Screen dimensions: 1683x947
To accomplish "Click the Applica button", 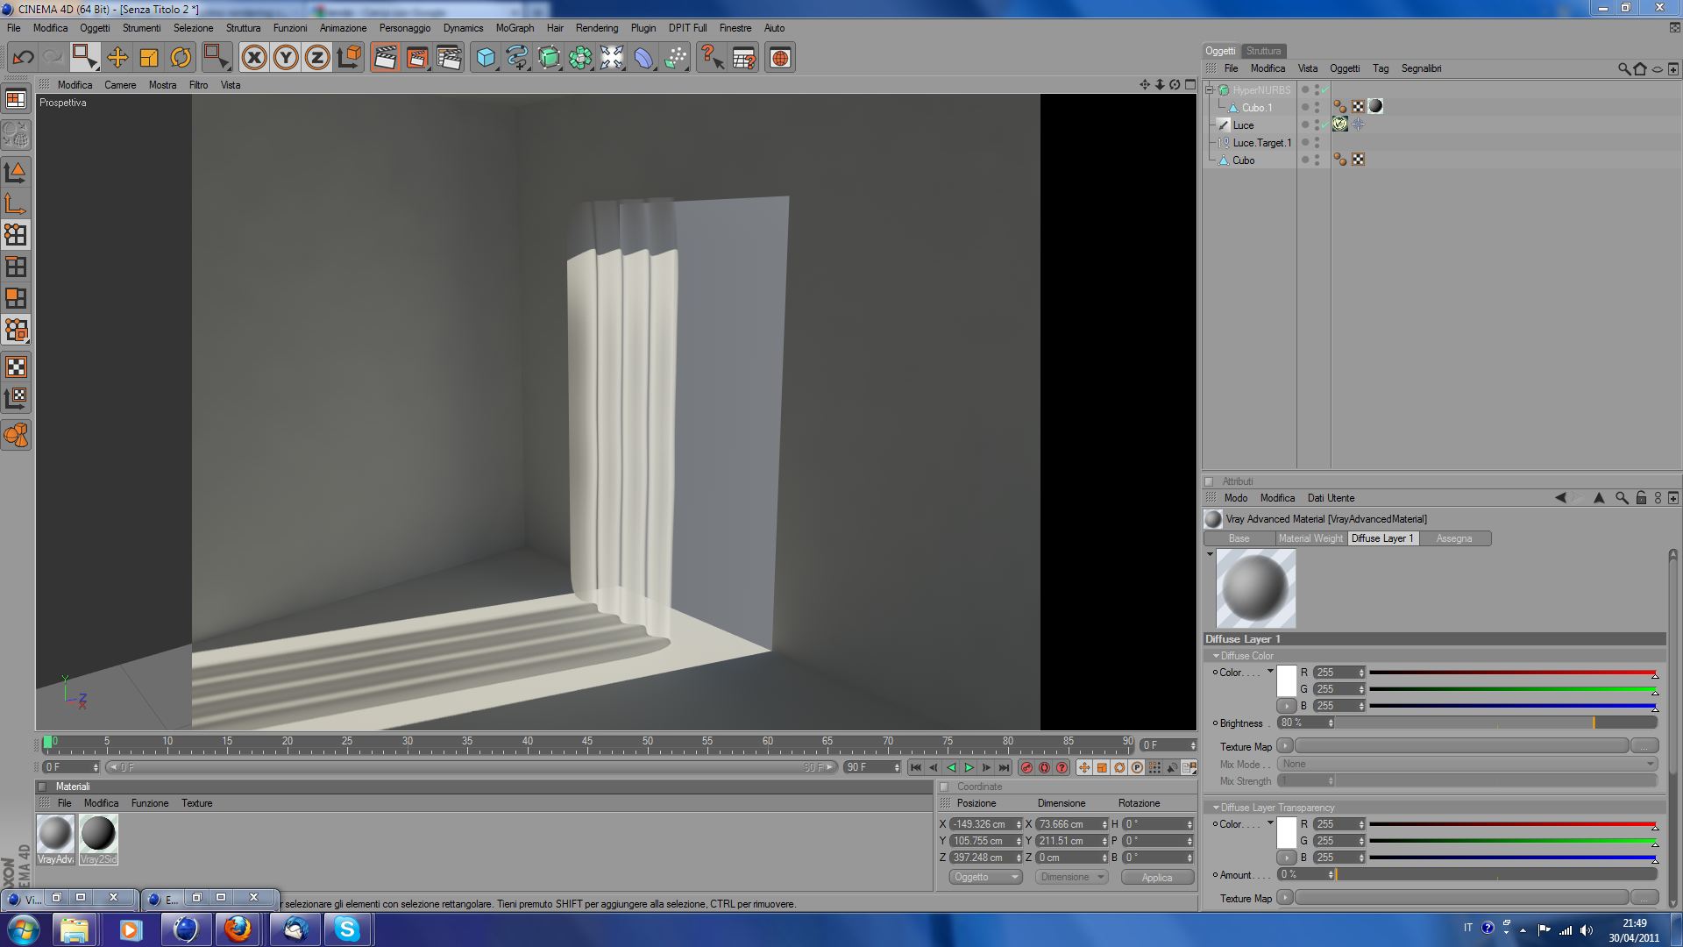I will click(1156, 877).
